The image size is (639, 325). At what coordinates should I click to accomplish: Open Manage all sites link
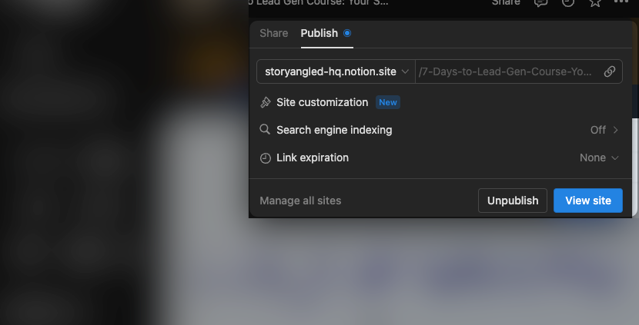coord(300,201)
